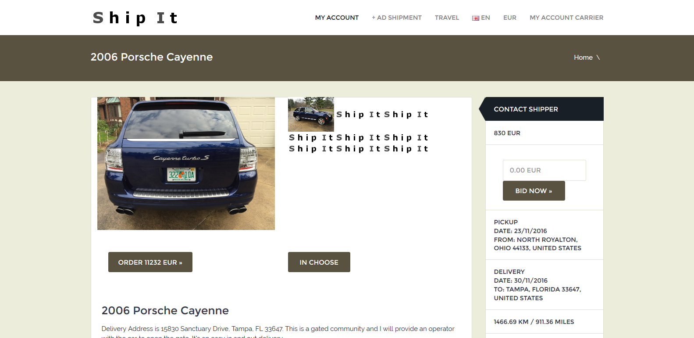Click the CONTACT SHIPPER header

coord(526,109)
